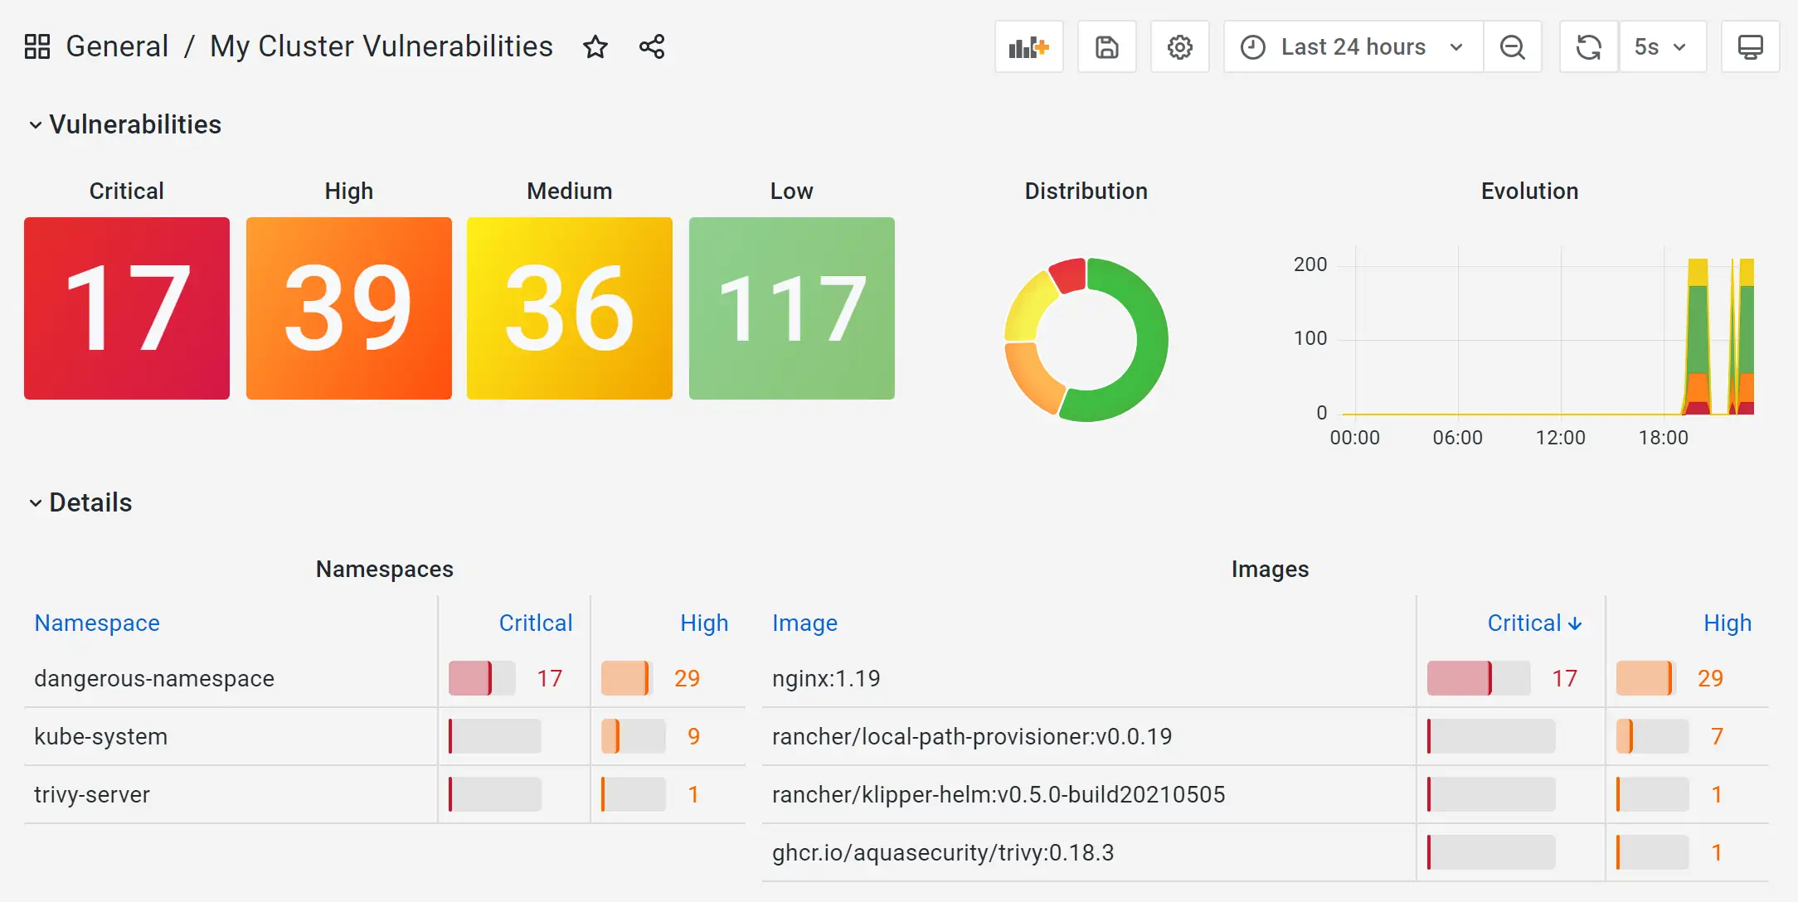Share the dashboard via share icon

coord(652,47)
